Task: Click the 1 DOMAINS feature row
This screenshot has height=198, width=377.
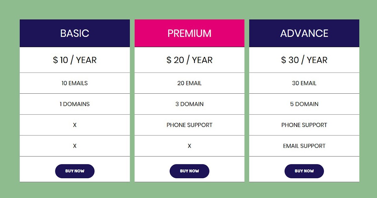Action: tap(75, 104)
